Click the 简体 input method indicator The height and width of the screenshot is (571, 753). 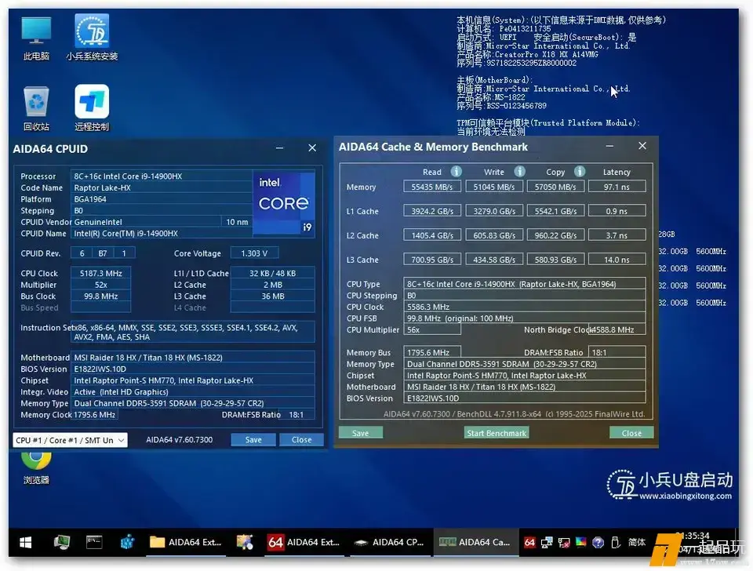[x=637, y=542]
